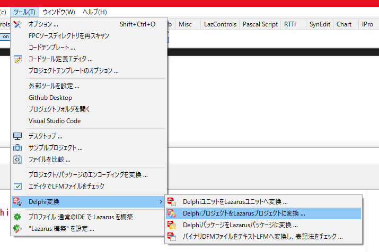The image size is (379, 252).
Task: Expand the Delphi変換 submenu arrow
Action: [x=161, y=202]
